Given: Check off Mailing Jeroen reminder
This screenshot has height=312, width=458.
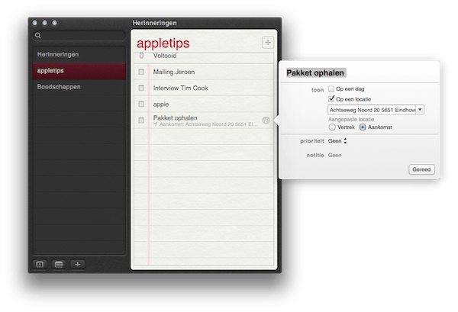Looking at the screenshot, I should 141,72.
